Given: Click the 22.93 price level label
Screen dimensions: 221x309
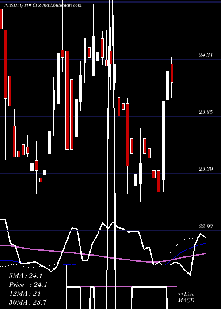Looking at the screenshot, I should point(206,226).
